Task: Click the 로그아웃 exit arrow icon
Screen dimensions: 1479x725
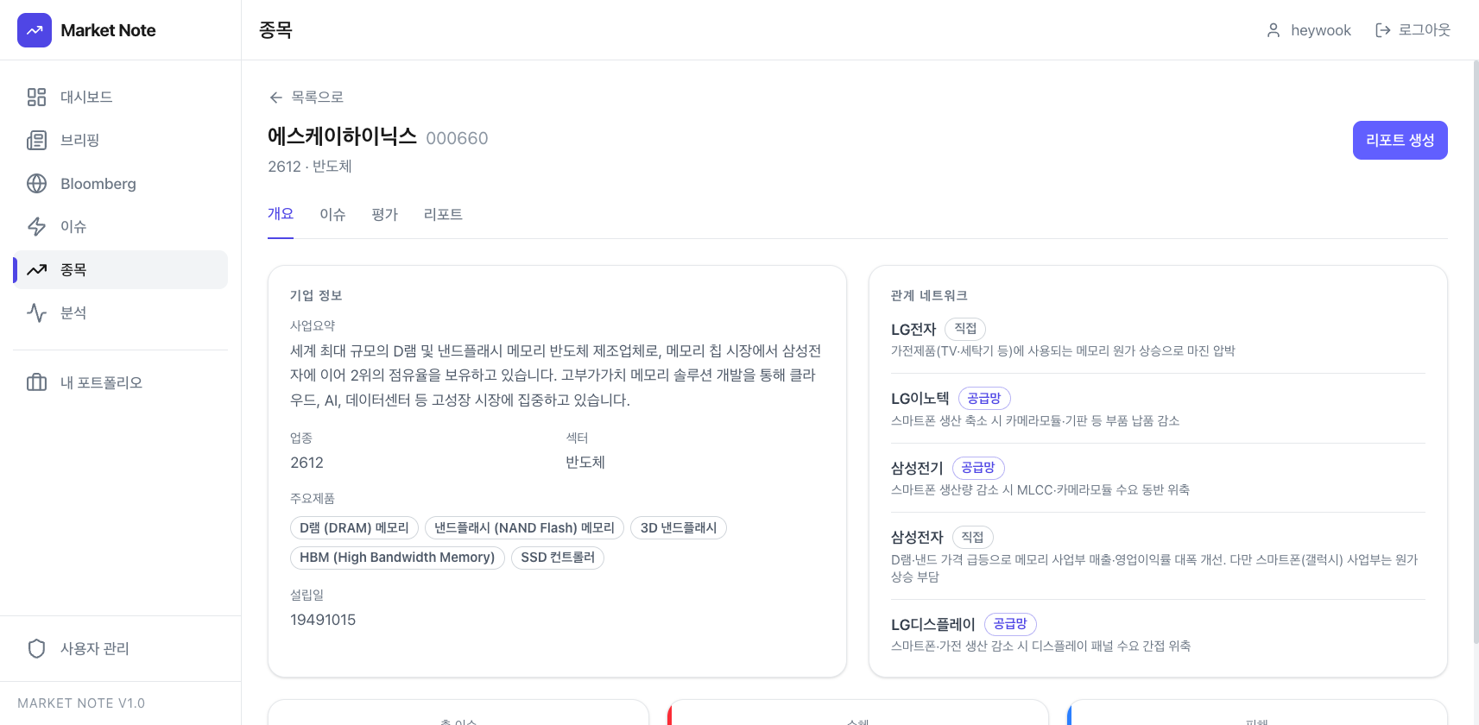Action: (x=1382, y=30)
